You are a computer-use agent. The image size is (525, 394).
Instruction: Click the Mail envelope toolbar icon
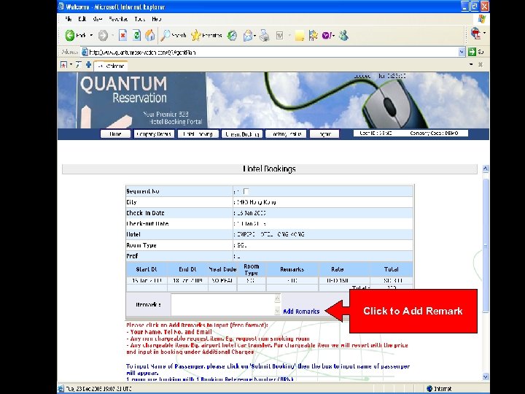(248, 35)
